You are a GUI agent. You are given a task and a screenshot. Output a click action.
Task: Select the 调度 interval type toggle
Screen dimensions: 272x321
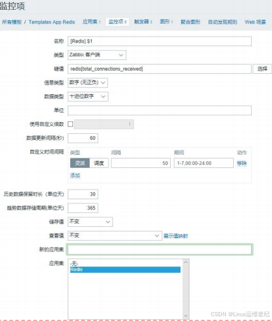coord(99,163)
